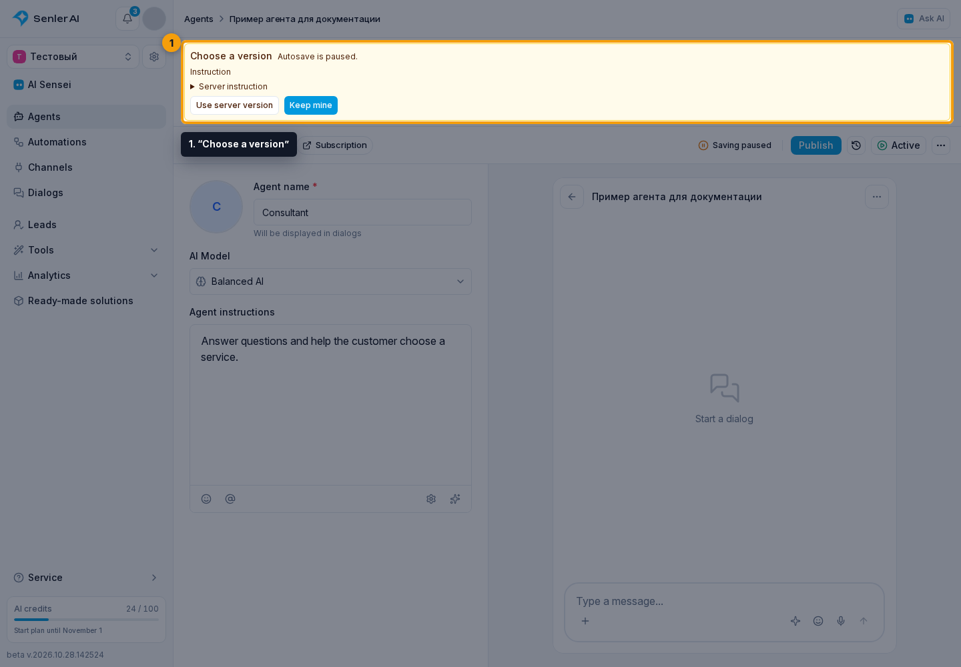Viewport: 961px width, 667px height.
Task: Open Ready-made solutions
Action: [x=87, y=301]
